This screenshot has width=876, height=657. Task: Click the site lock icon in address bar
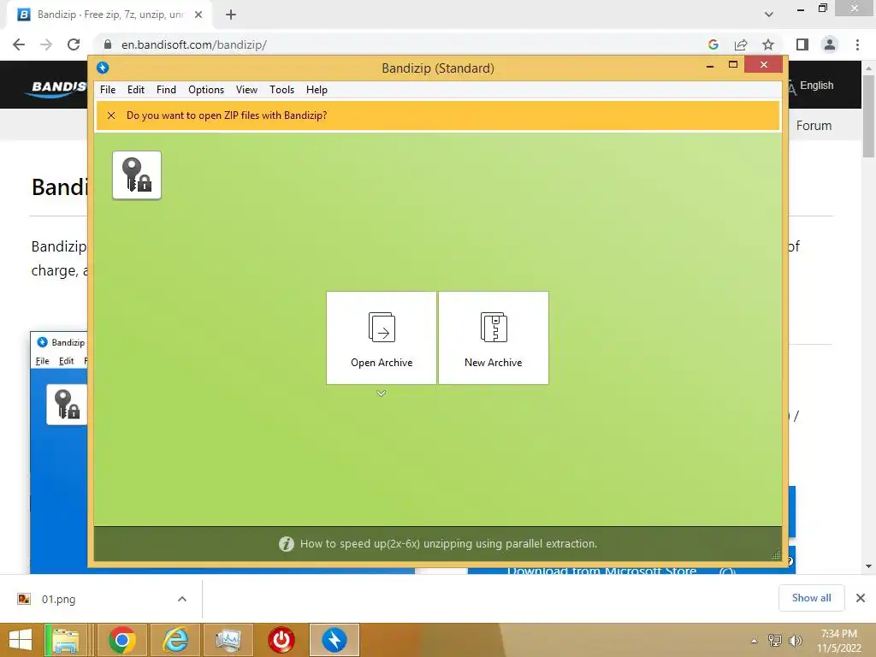coord(109,44)
